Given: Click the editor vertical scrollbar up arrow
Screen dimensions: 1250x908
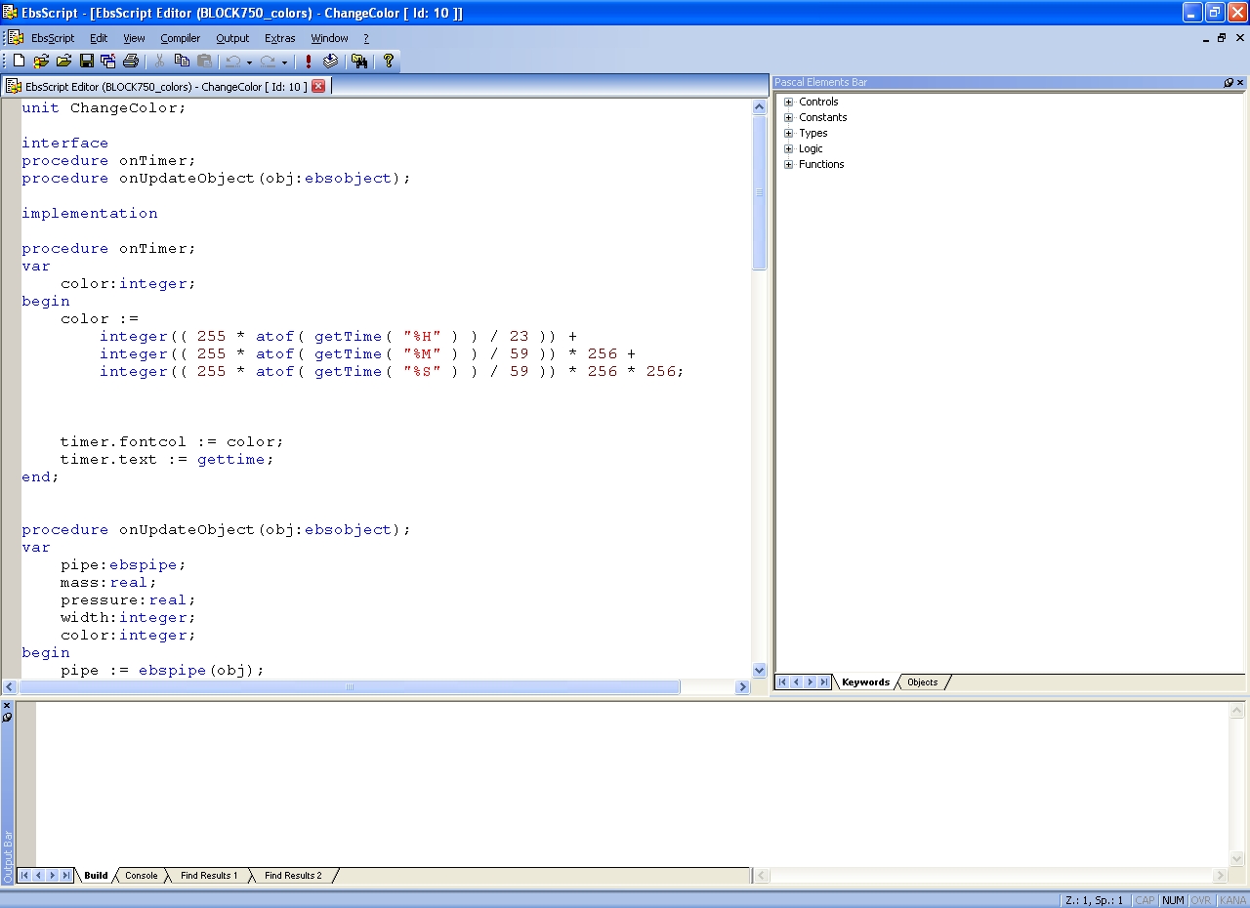Looking at the screenshot, I should point(760,107).
